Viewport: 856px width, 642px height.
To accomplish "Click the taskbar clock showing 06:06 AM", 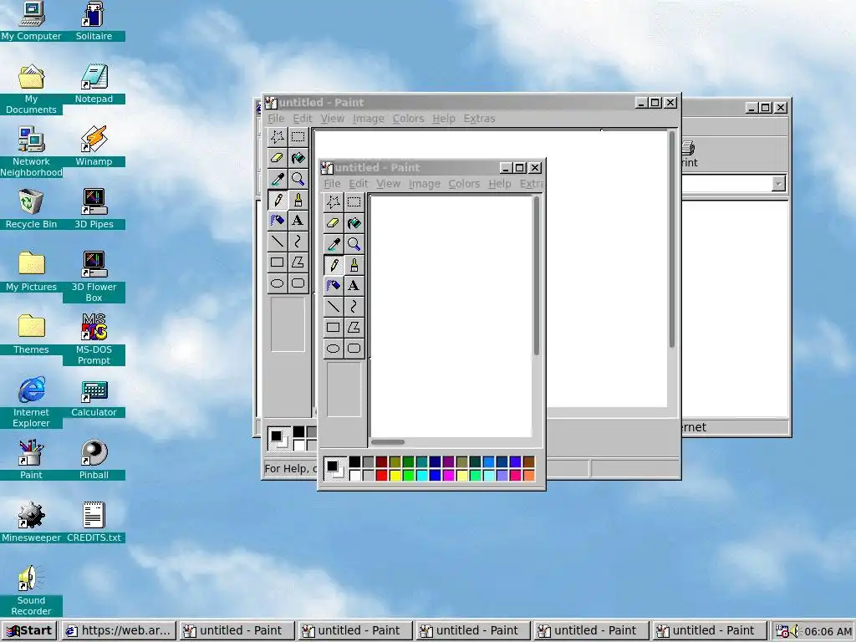I will click(828, 631).
